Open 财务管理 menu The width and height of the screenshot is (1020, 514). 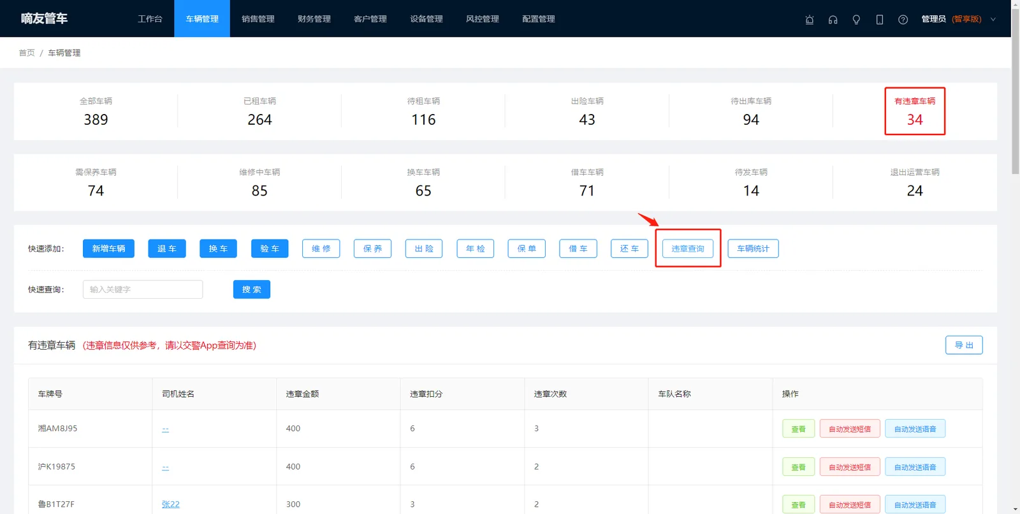(314, 19)
